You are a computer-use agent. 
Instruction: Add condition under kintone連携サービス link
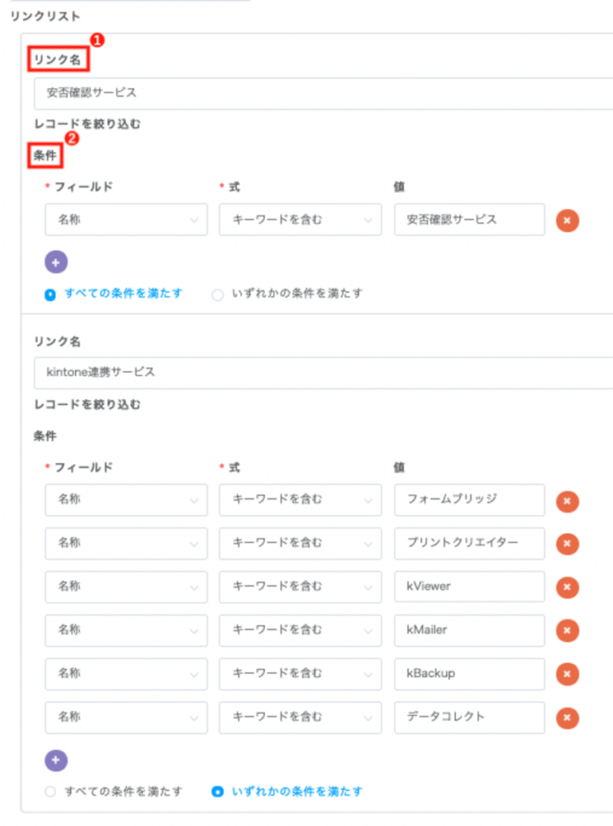[56, 760]
